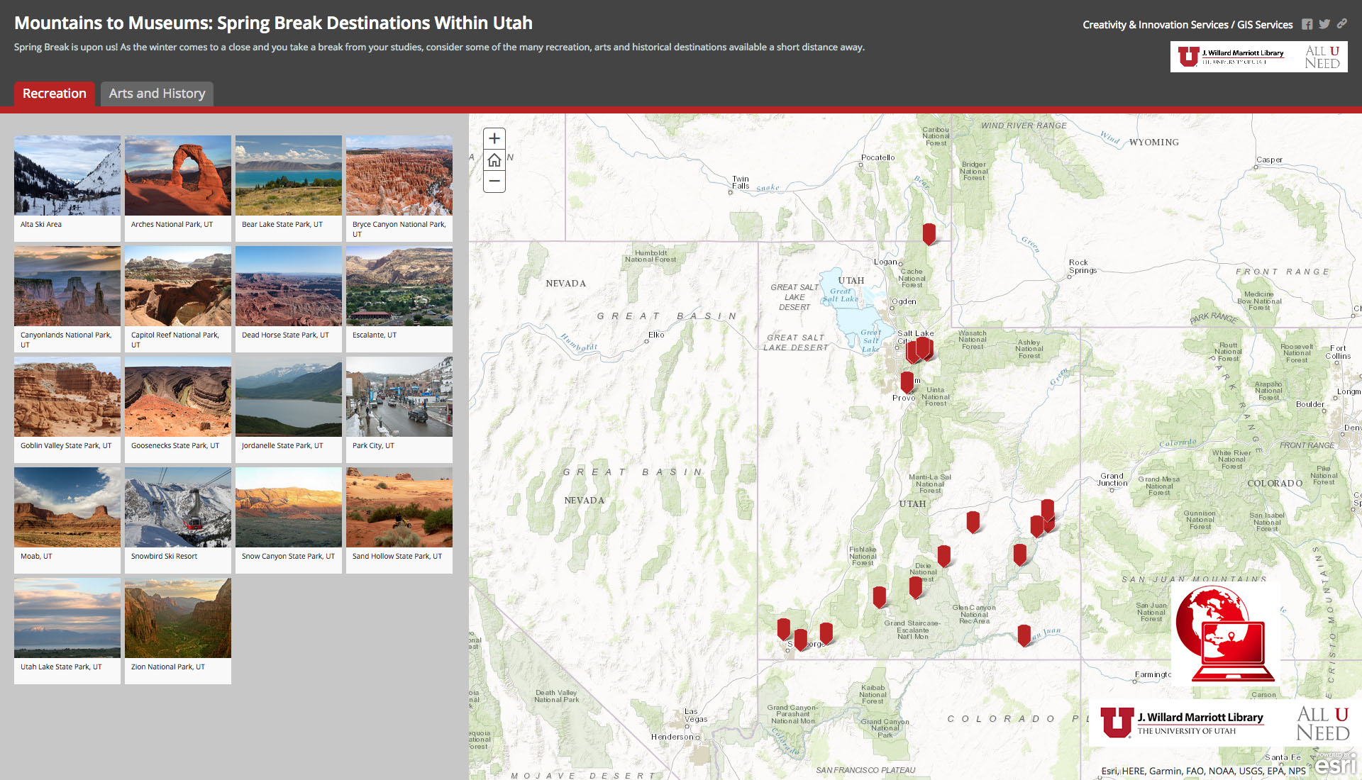Share the map on Facebook
1362x780 pixels.
1307,23
